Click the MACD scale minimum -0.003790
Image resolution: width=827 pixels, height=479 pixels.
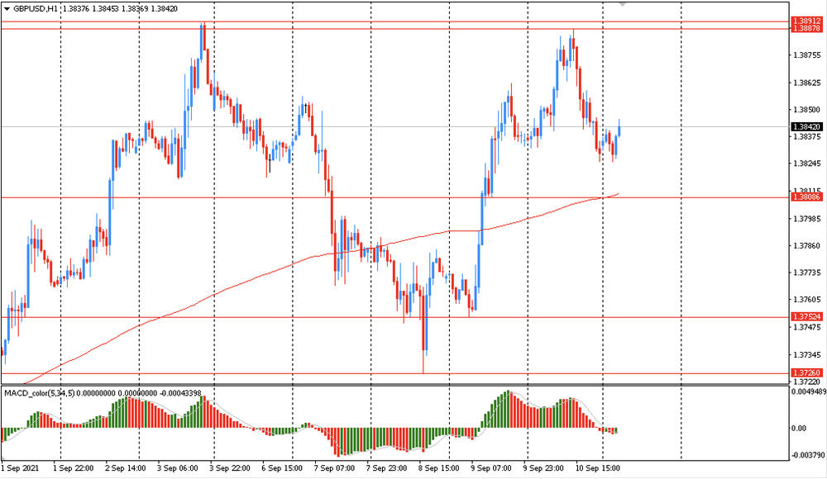(x=807, y=455)
